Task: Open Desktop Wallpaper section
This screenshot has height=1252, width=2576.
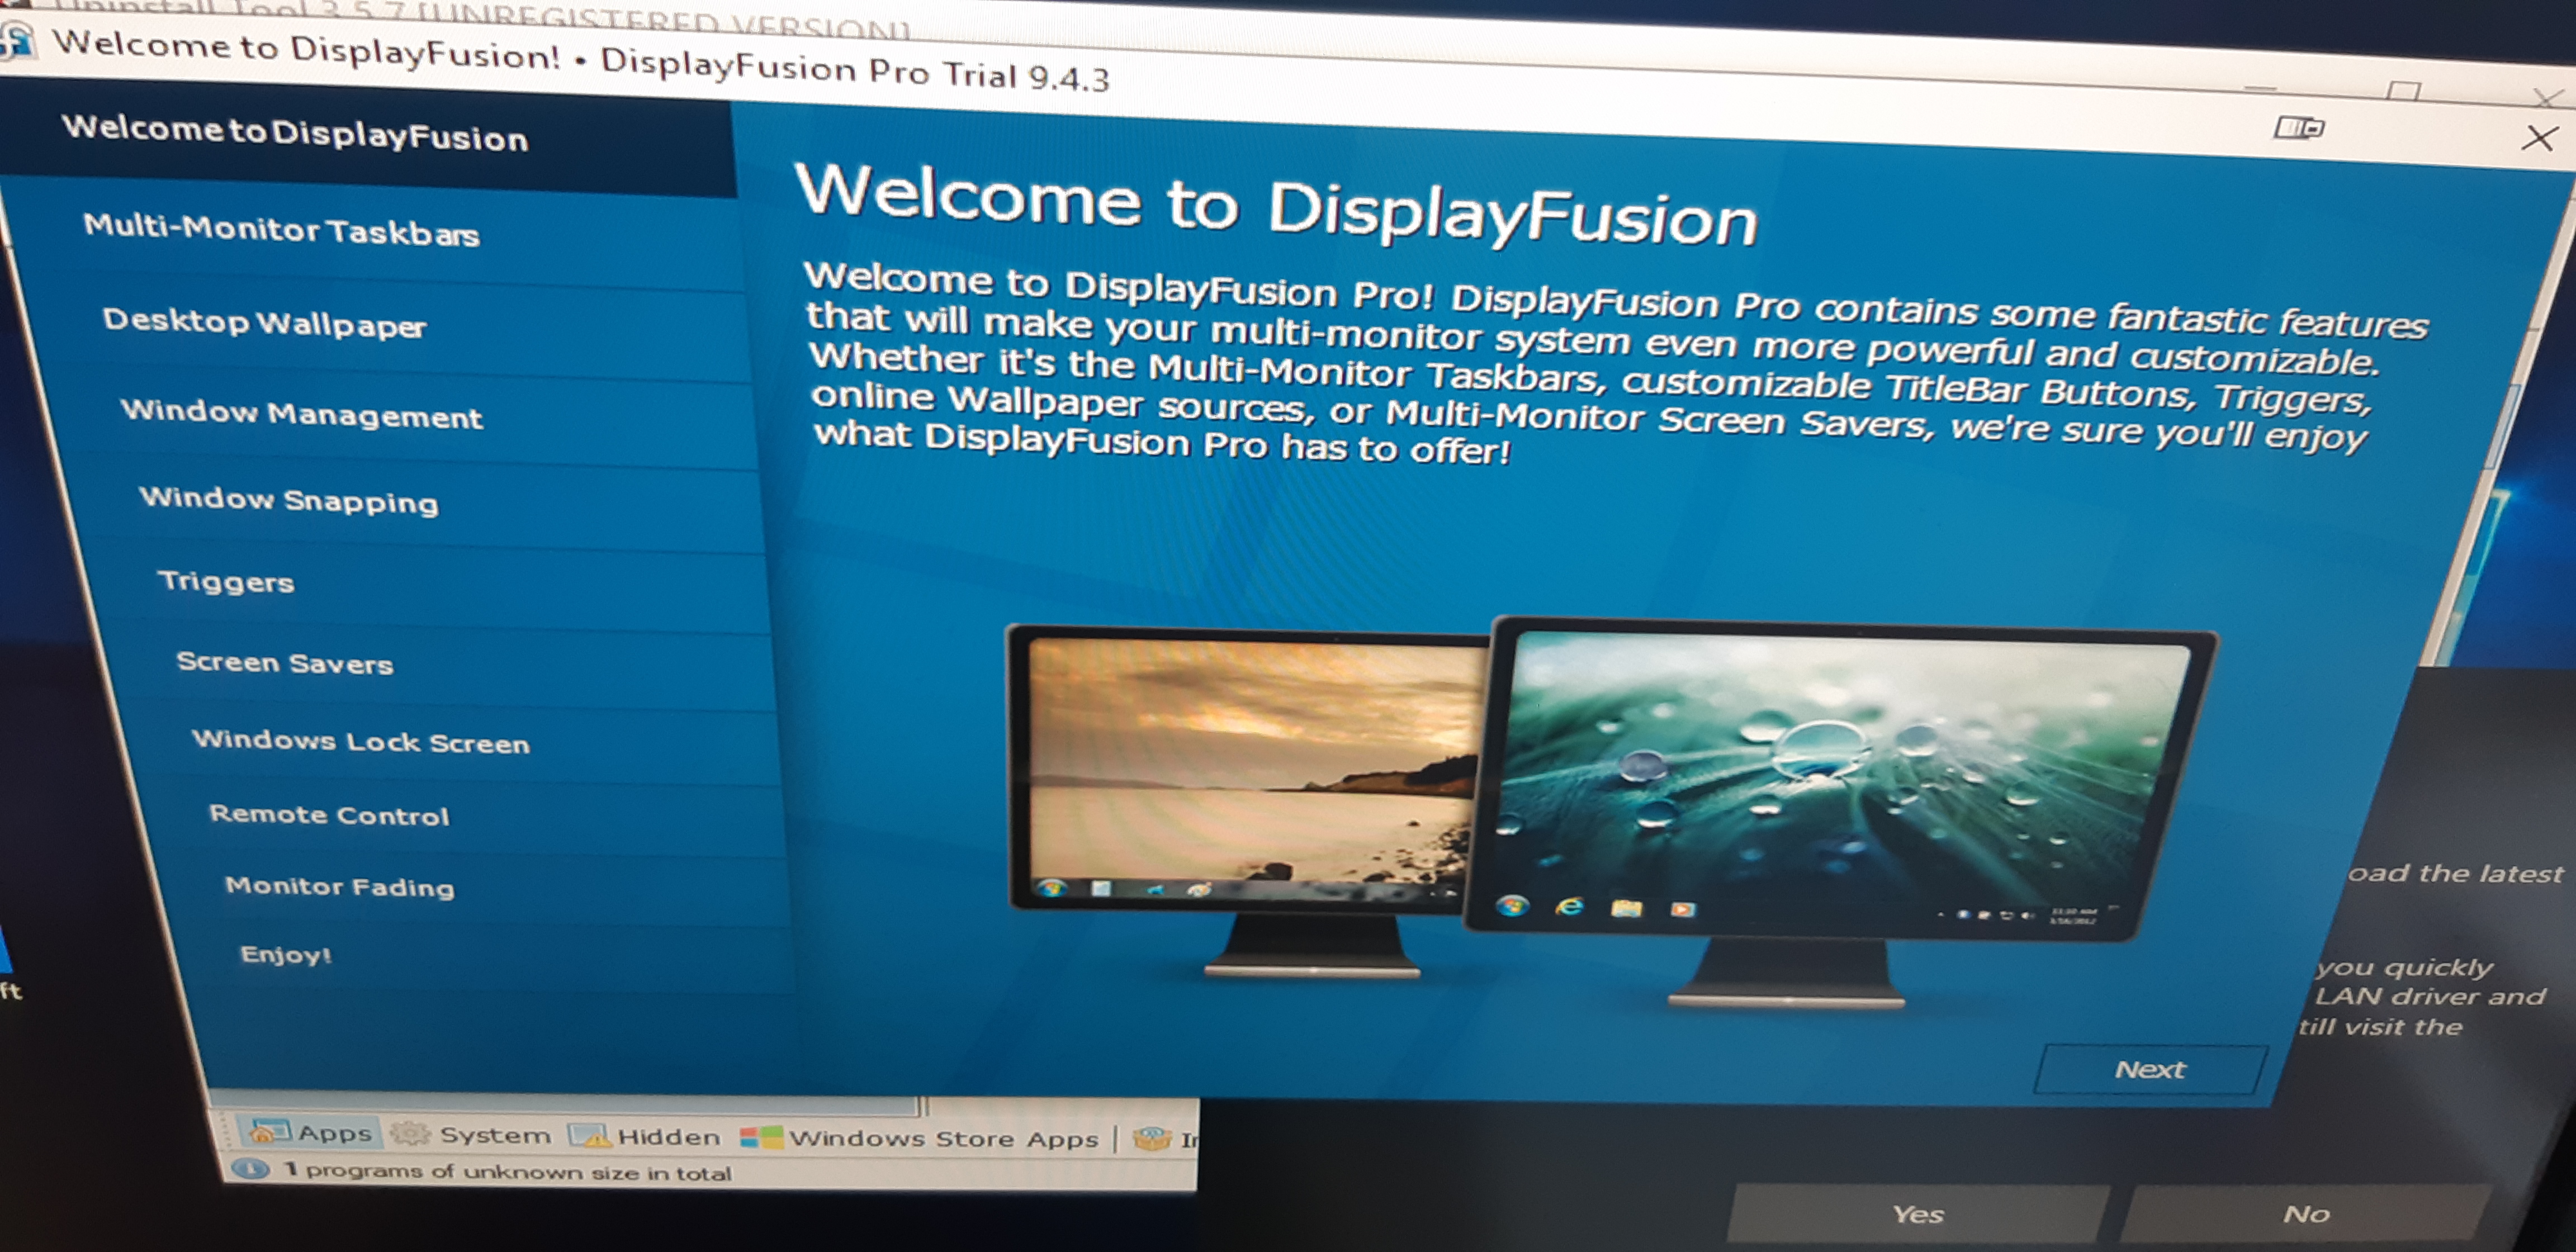Action: pos(264,322)
